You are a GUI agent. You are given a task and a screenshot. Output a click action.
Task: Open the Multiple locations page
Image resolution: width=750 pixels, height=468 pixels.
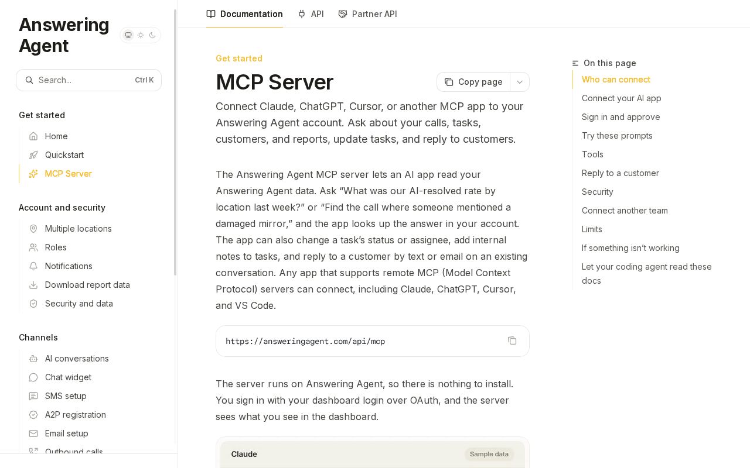pos(91,229)
